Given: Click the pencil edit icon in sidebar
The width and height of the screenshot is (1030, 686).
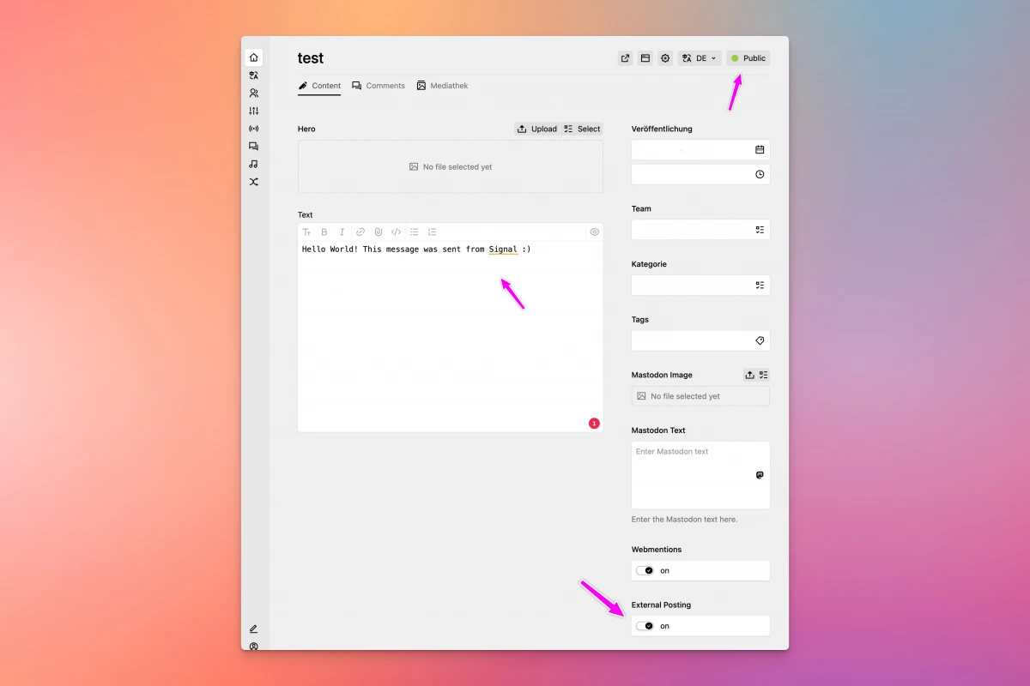Looking at the screenshot, I should pos(253,629).
